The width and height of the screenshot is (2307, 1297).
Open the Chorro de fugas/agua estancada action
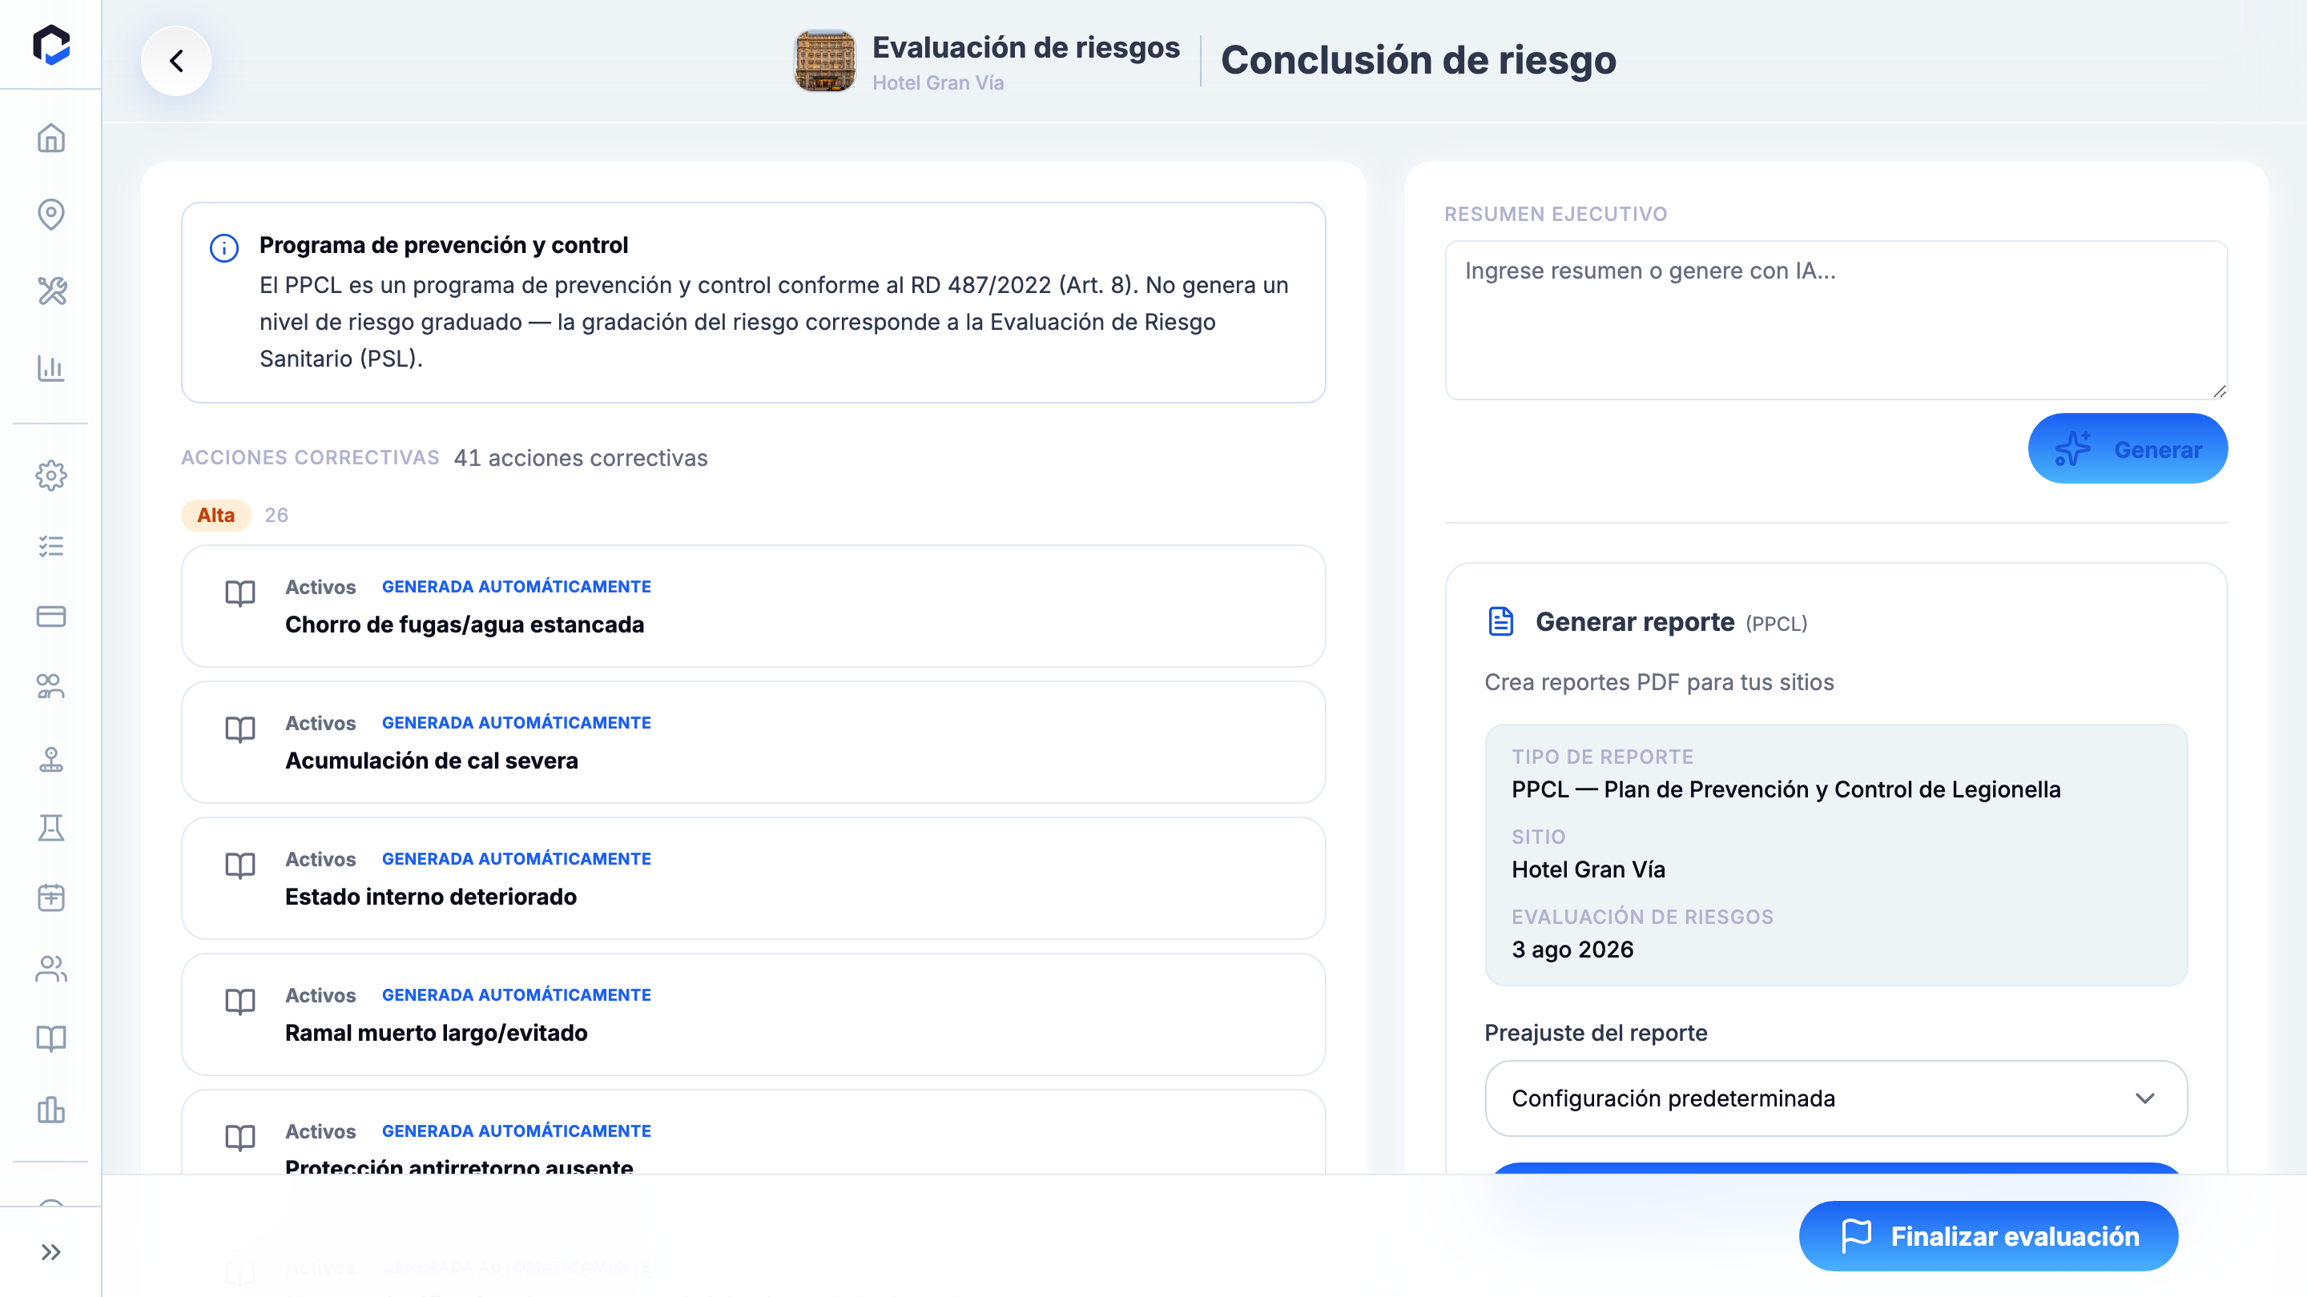[x=753, y=606]
